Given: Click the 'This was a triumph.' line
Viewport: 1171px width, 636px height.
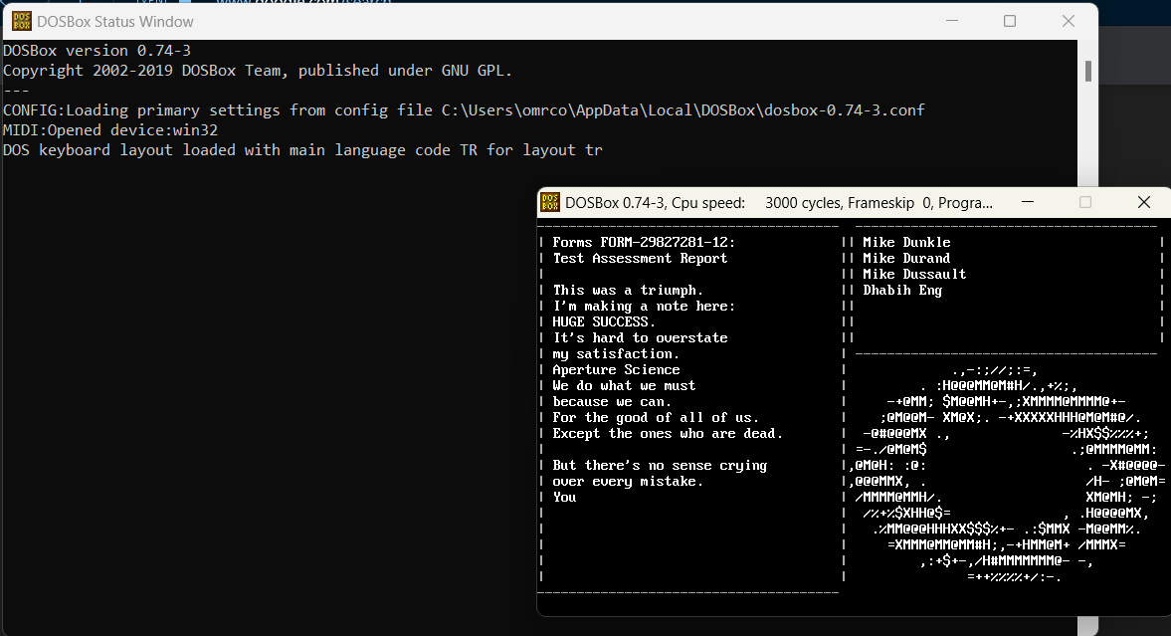Looking at the screenshot, I should 628,290.
